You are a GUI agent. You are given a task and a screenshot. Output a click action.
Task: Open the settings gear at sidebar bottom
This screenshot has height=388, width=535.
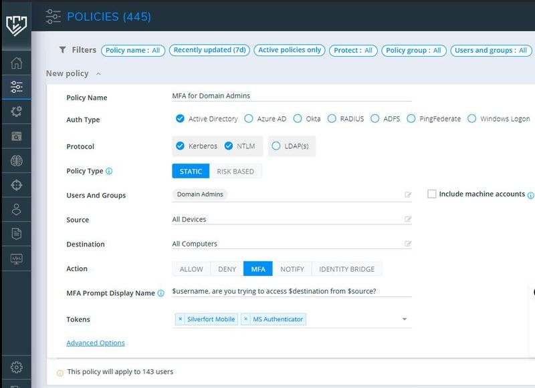tap(16, 367)
